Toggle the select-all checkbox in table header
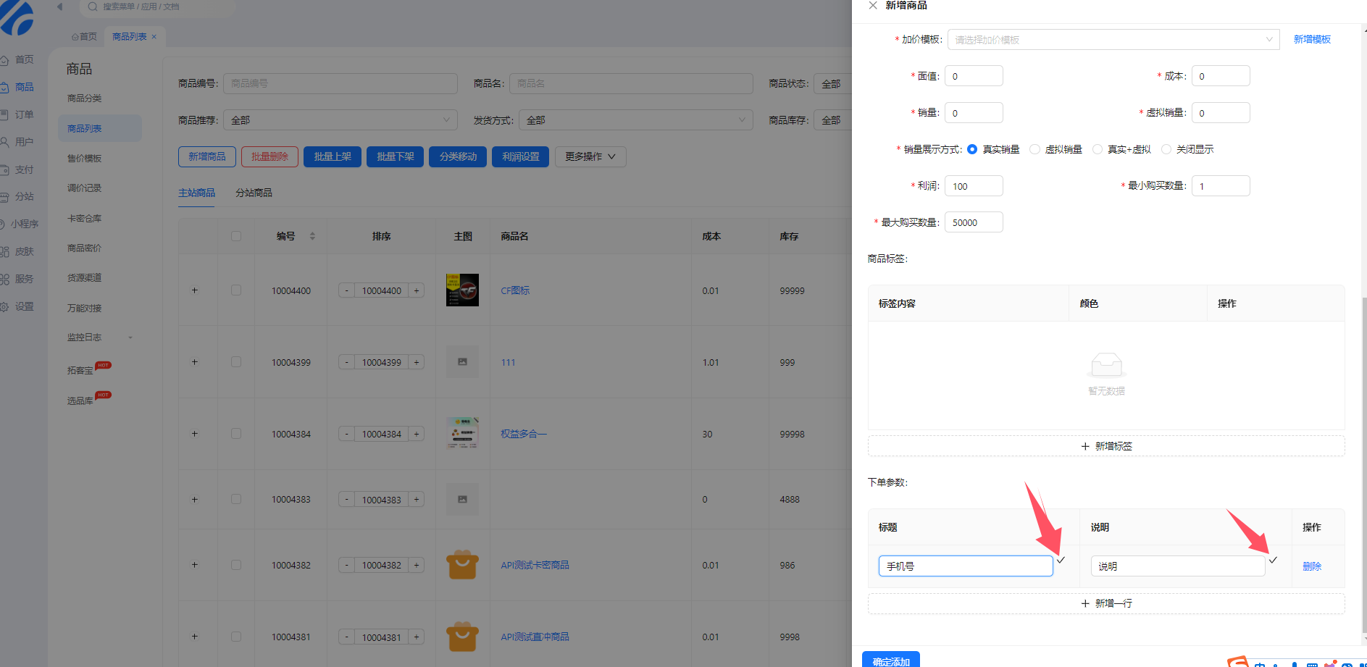Viewport: 1367px width, 667px height. (236, 236)
